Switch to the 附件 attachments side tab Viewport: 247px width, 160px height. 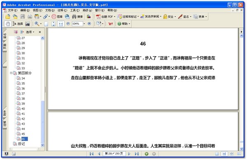5,113
